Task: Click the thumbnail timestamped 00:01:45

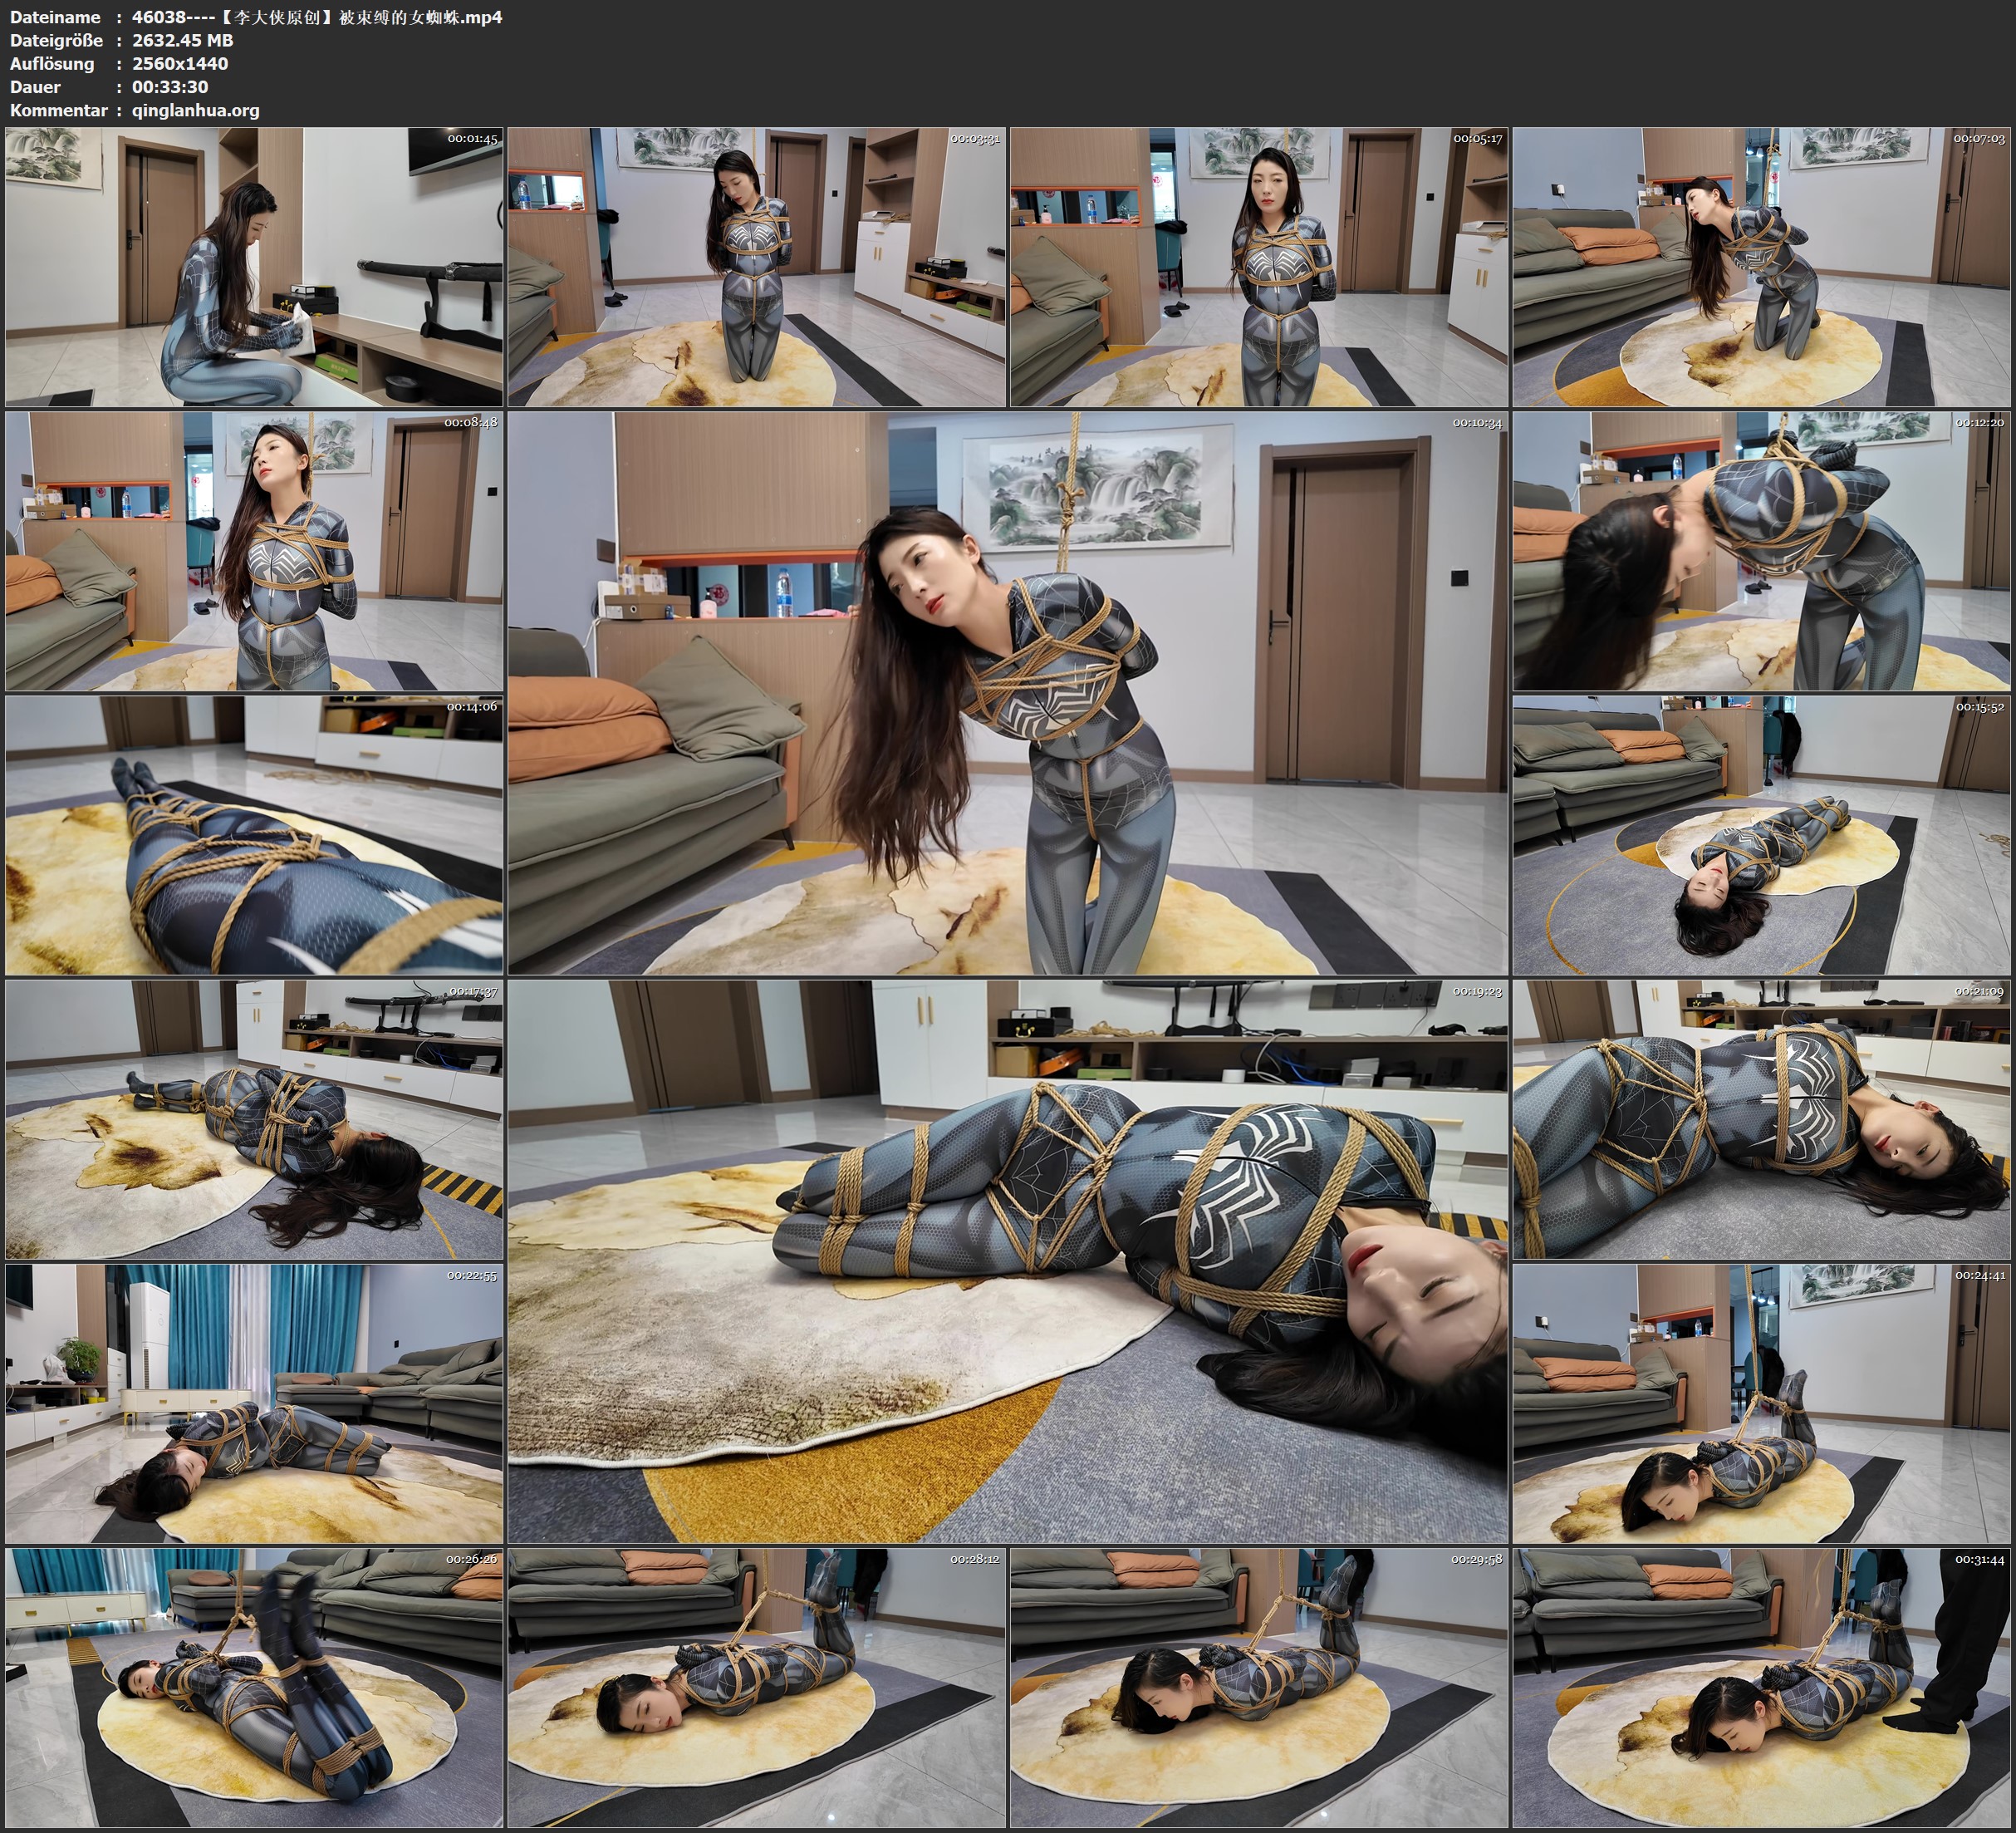Action: (x=254, y=266)
